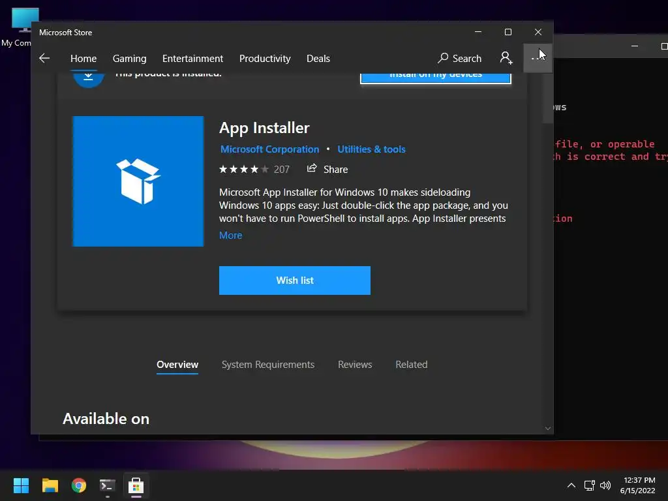Open File Explorer from taskbar
The width and height of the screenshot is (668, 501).
pos(50,485)
